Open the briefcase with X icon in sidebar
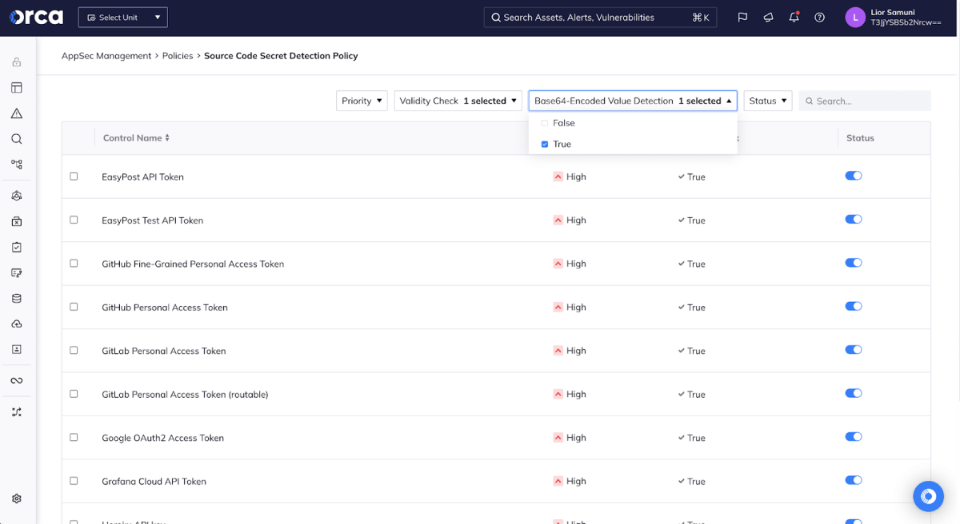This screenshot has width=960, height=524. click(17, 221)
